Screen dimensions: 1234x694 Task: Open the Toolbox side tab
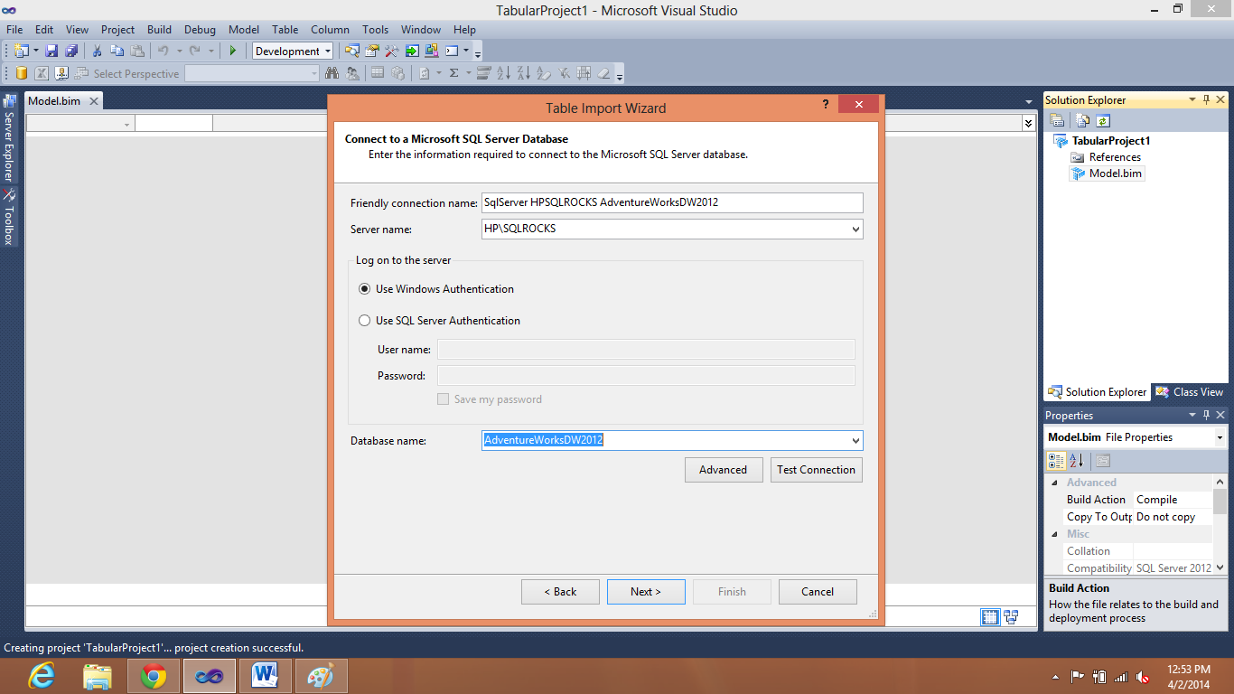coord(10,218)
